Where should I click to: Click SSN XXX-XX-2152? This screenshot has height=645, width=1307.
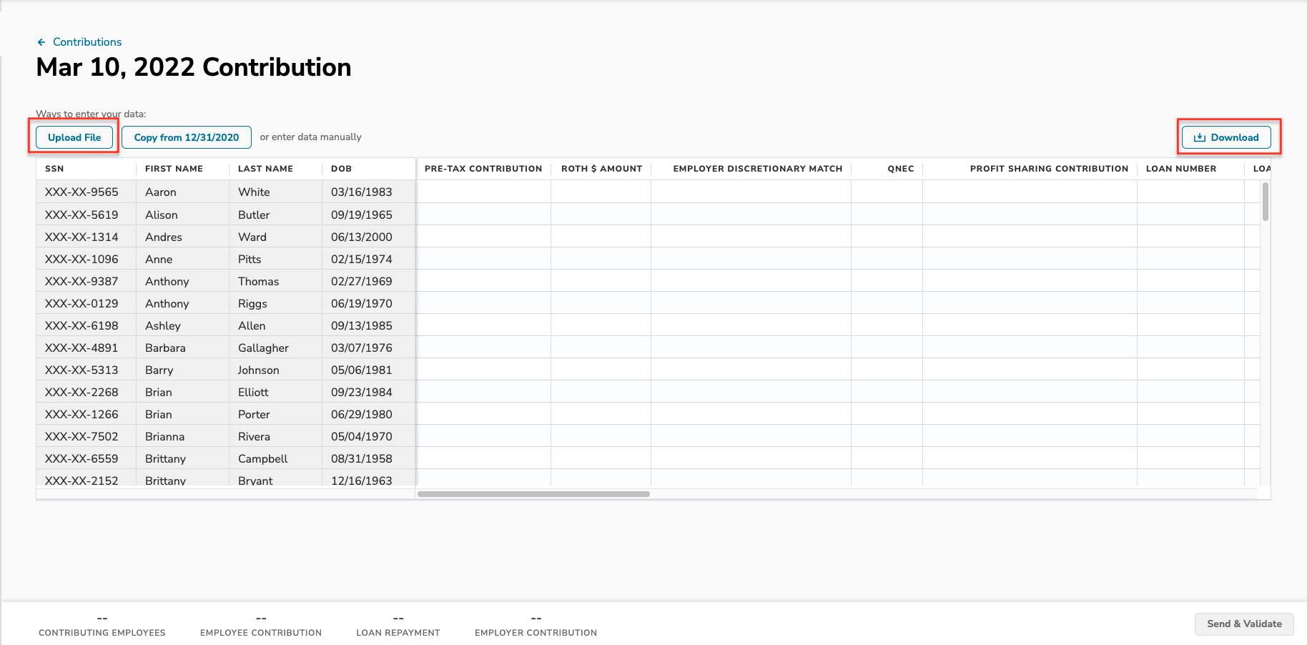pyautogui.click(x=82, y=480)
